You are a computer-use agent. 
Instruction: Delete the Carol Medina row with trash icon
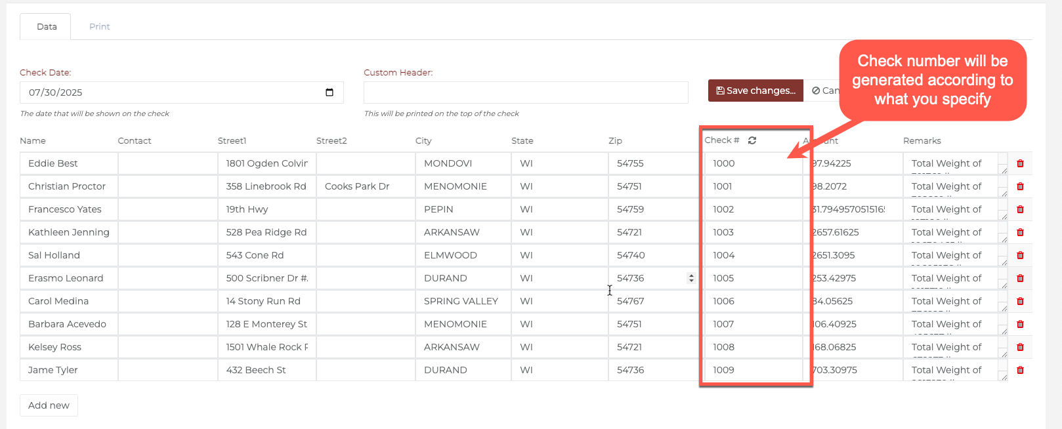1020,301
